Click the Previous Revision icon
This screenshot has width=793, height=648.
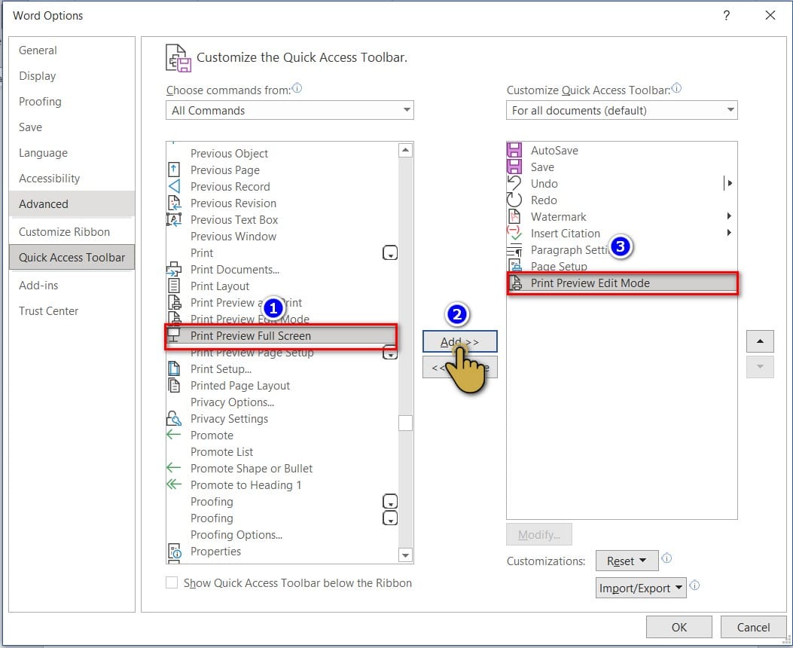174,203
